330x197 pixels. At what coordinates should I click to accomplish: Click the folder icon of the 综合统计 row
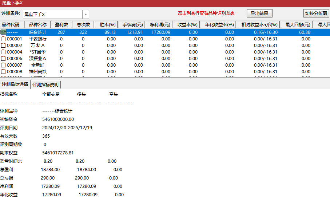(3, 32)
